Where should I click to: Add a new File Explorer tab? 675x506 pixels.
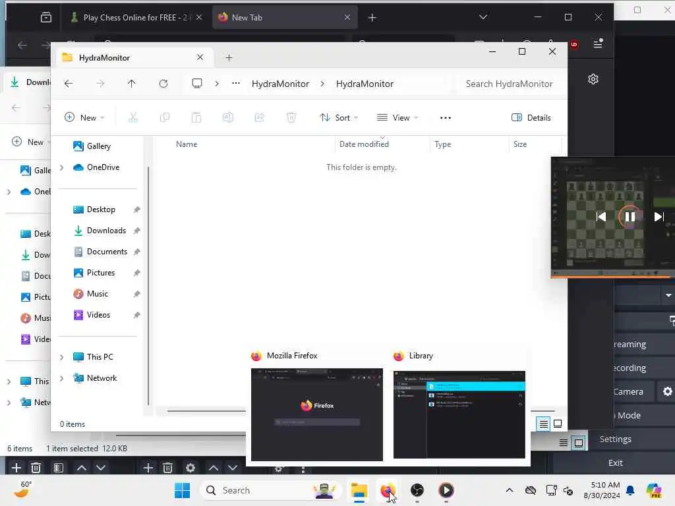pos(229,58)
